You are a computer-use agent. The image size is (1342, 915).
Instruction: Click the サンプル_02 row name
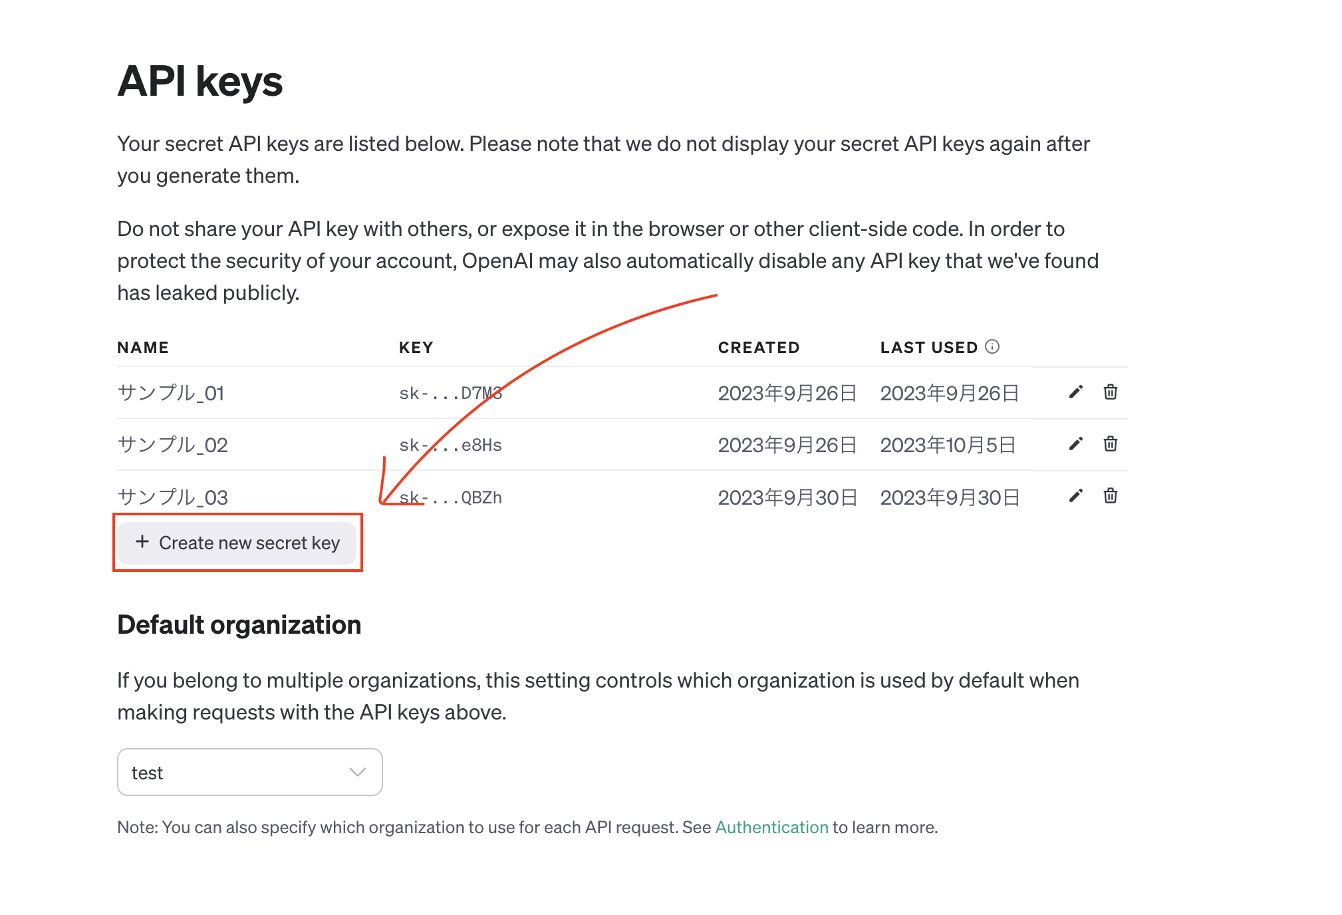173,445
